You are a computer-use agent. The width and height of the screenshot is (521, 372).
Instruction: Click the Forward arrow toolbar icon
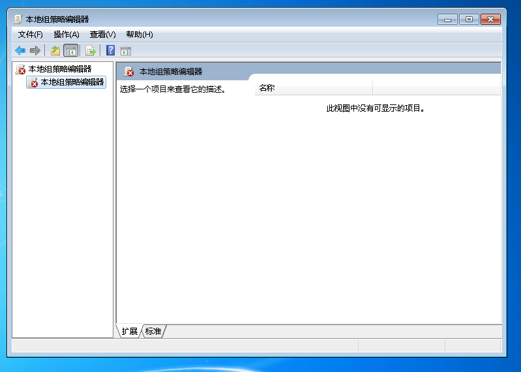(x=35, y=50)
